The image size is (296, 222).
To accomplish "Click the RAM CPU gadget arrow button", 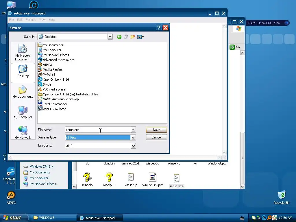I will coord(287,23).
